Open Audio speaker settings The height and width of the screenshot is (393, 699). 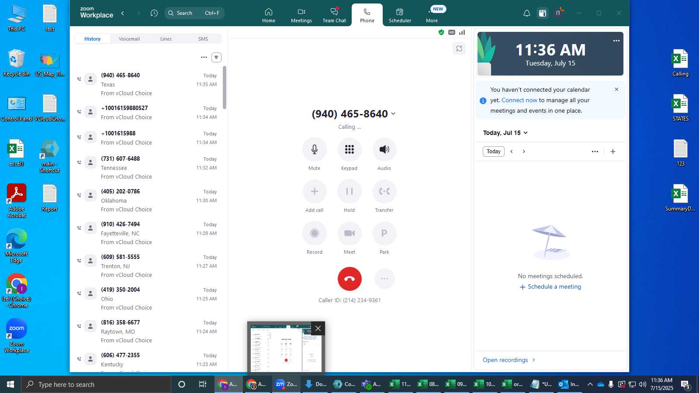384,150
